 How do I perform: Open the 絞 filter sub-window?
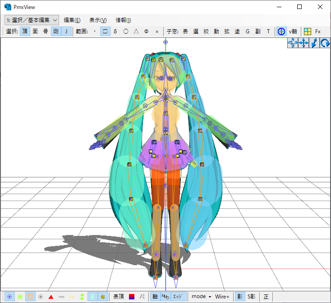[x=206, y=32]
